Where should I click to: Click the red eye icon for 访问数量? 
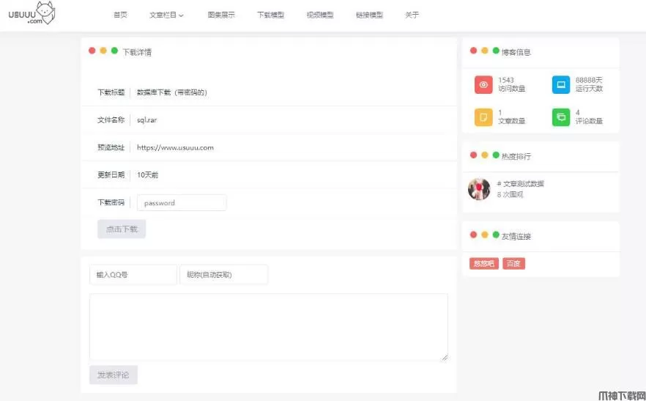click(x=483, y=84)
